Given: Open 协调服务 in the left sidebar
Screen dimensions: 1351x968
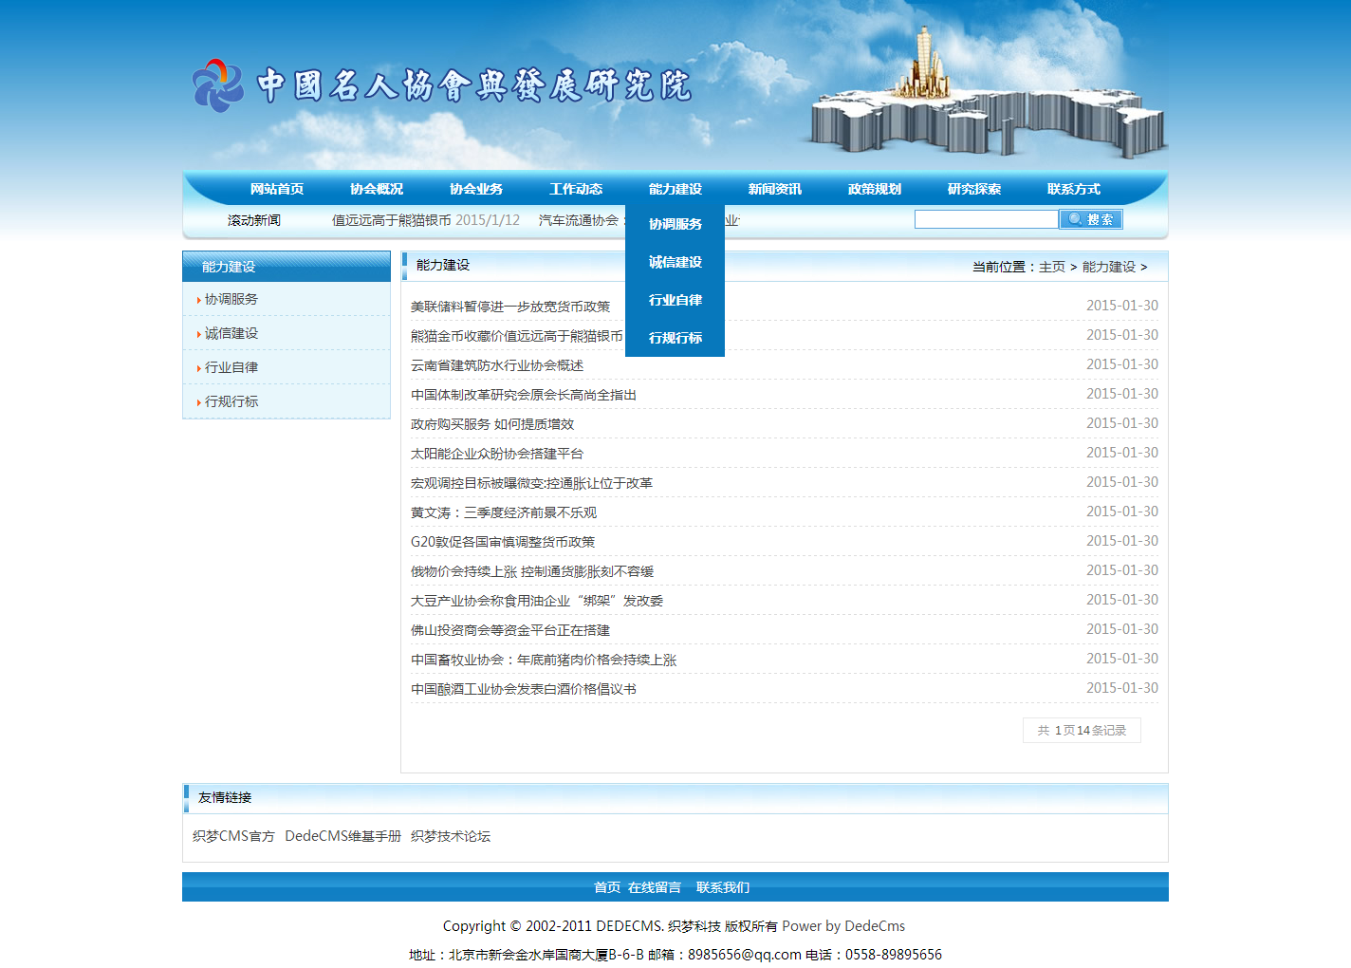Looking at the screenshot, I should [x=231, y=299].
